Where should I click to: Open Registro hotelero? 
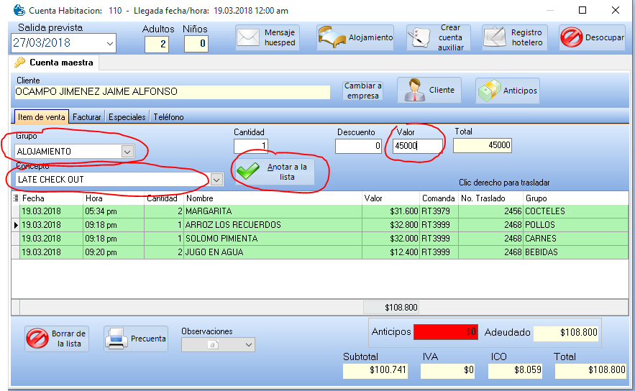[x=514, y=37]
